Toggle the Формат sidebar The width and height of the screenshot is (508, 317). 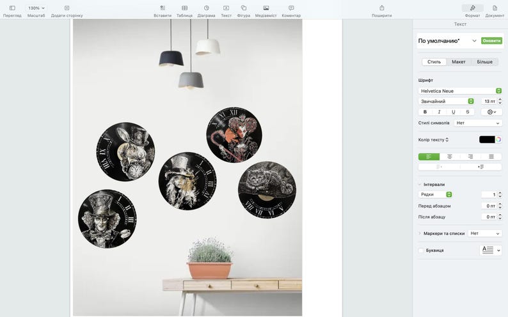tap(472, 11)
